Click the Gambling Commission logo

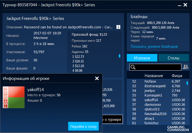click(178, 129)
